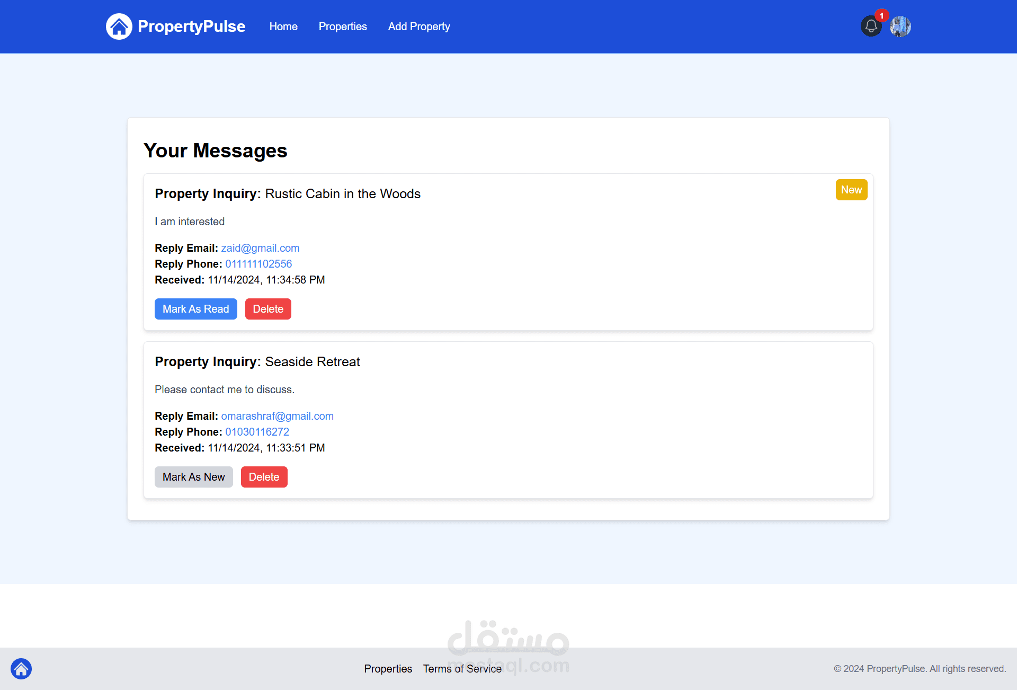Screen dimensions: 1017x690
Task: Click the yellow New badge
Action: coord(851,190)
